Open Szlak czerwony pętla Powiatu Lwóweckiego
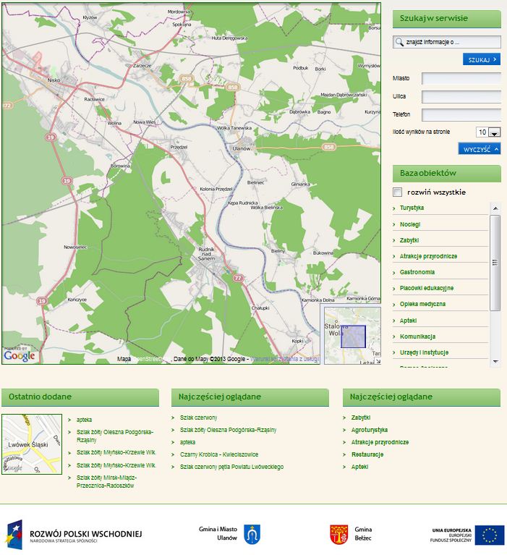This screenshot has width=507, height=555. (231, 467)
